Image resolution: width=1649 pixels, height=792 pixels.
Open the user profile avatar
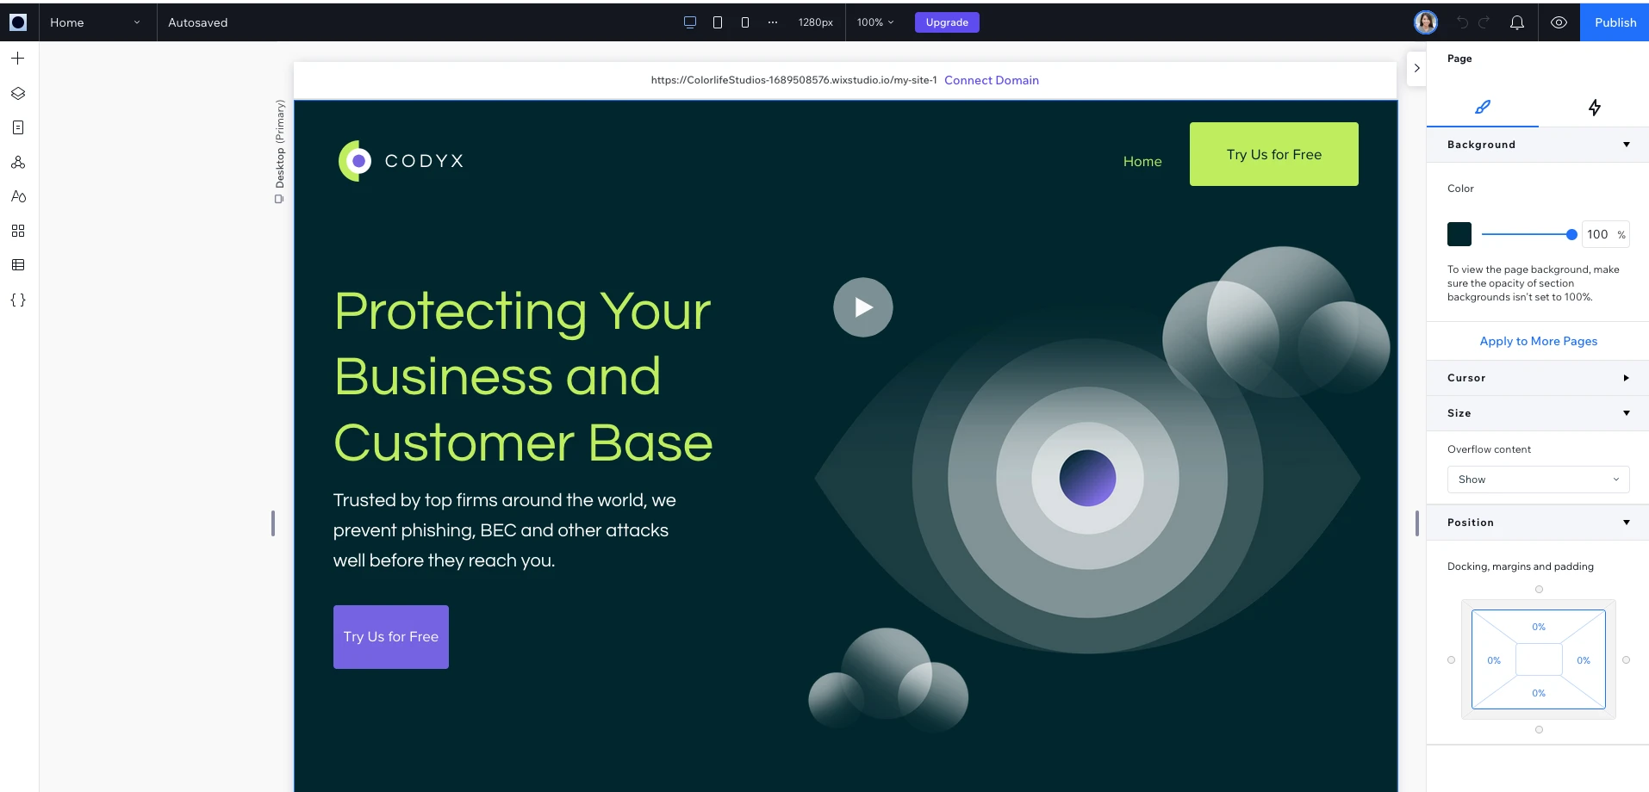(1426, 22)
